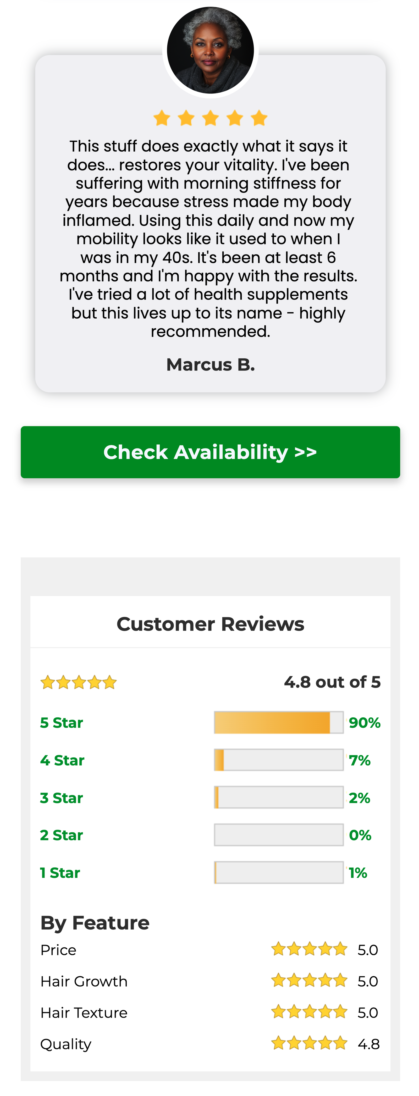Click the 2 Star empty rating bar

[x=279, y=835]
